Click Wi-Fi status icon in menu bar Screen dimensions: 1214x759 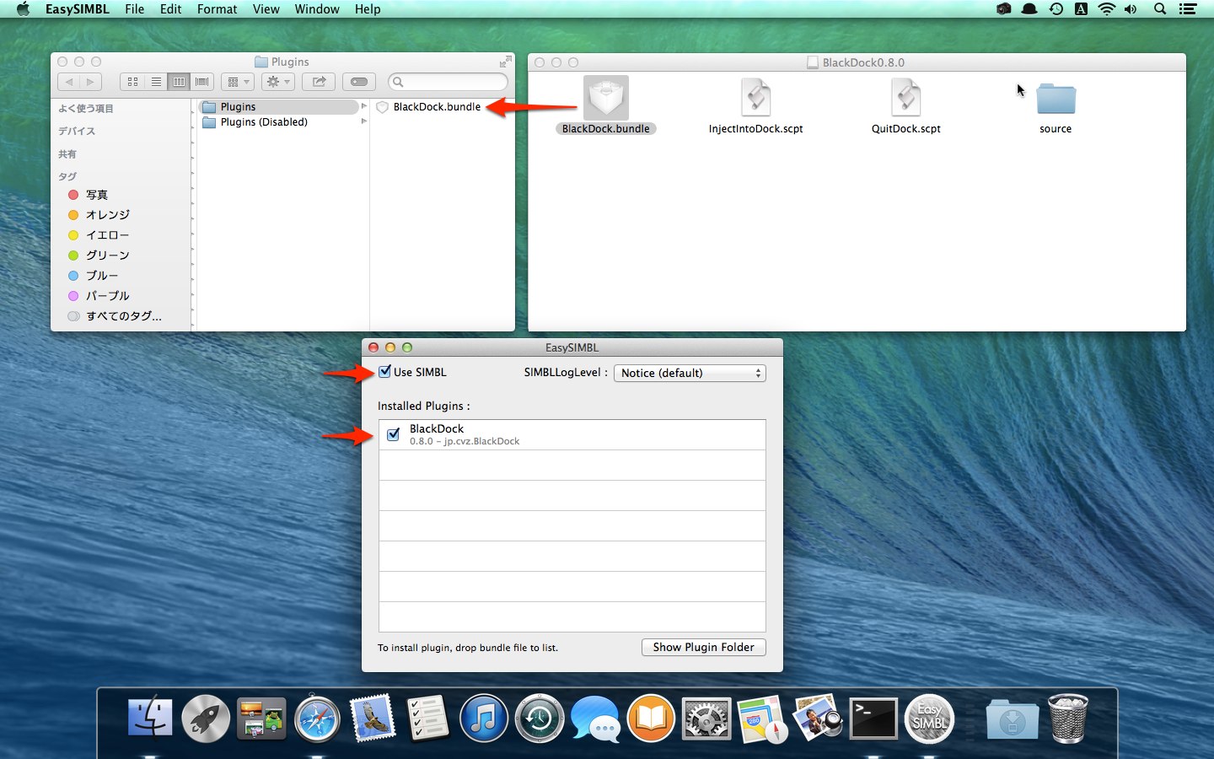pos(1107,9)
